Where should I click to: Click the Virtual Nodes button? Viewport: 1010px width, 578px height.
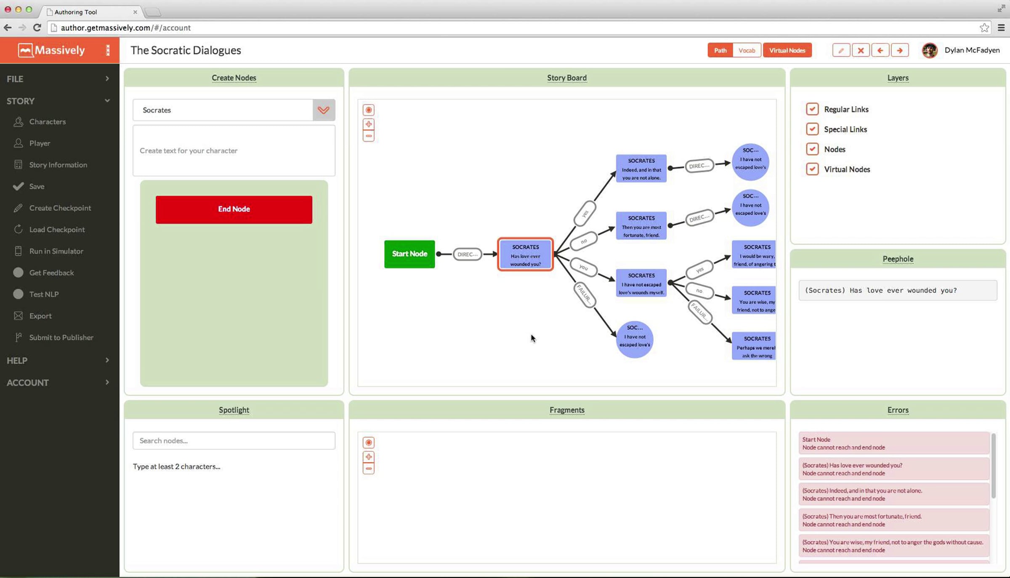coord(787,50)
